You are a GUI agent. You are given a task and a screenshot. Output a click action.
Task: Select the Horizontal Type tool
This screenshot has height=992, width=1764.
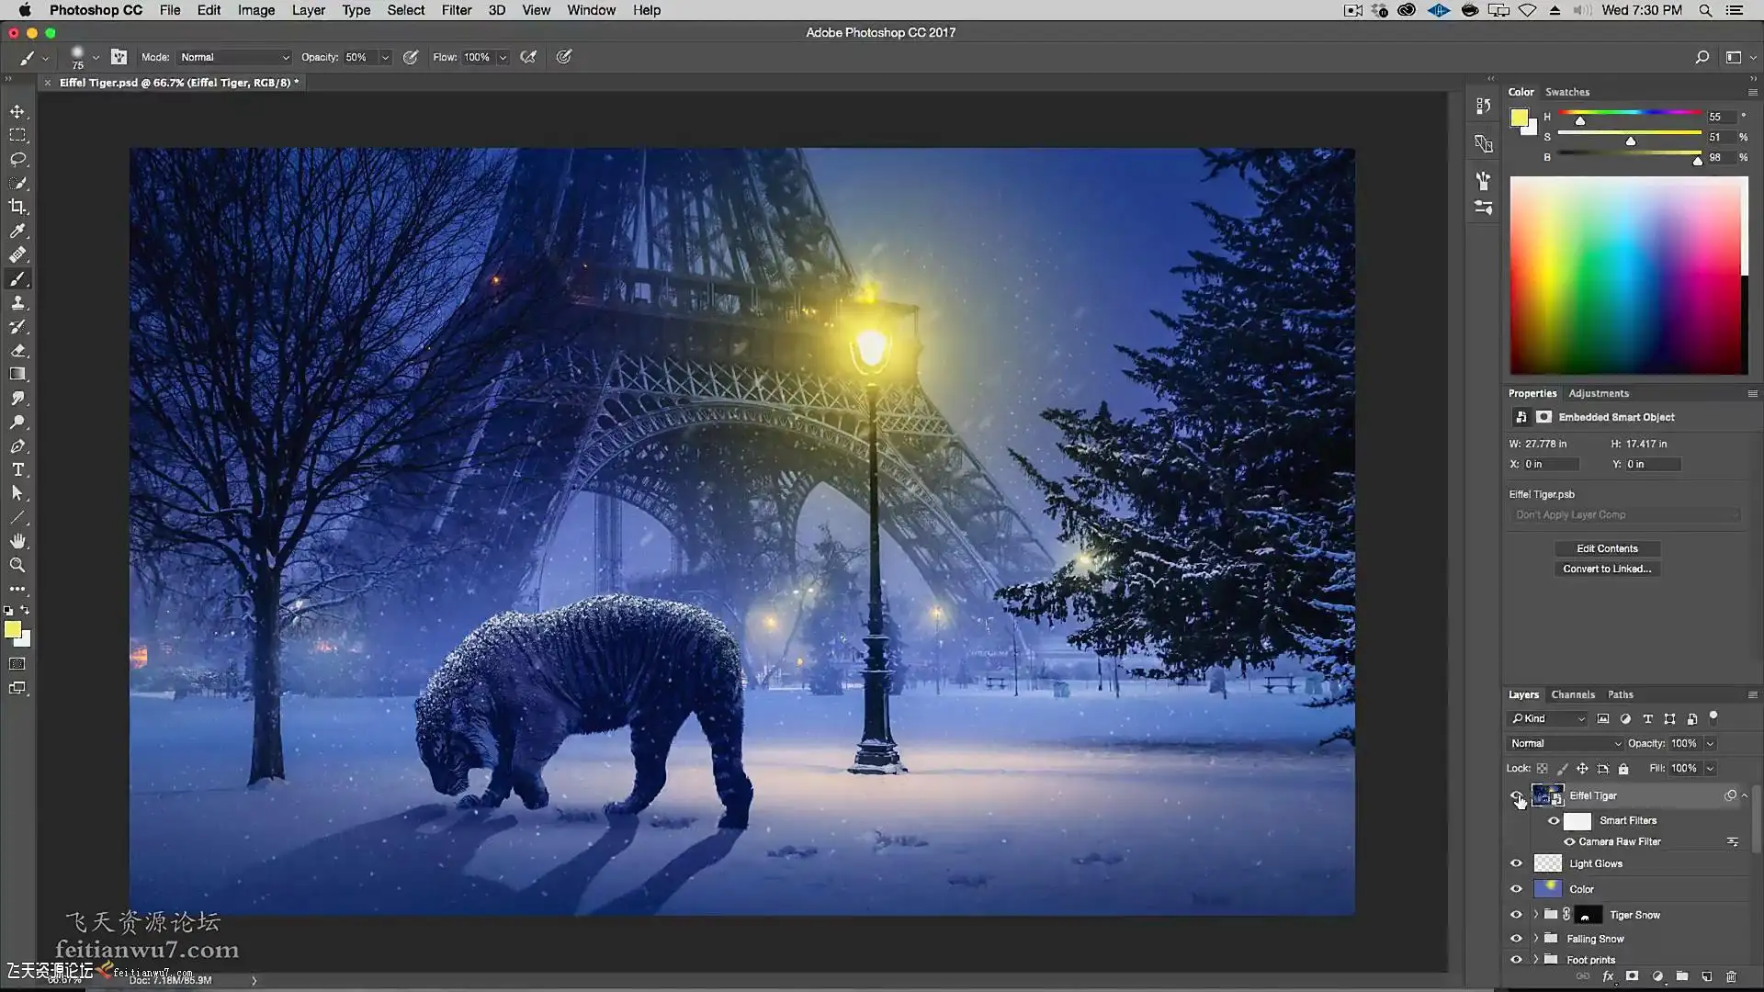(17, 469)
